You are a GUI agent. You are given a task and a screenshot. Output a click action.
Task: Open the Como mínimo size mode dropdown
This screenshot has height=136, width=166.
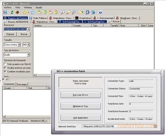19,45
